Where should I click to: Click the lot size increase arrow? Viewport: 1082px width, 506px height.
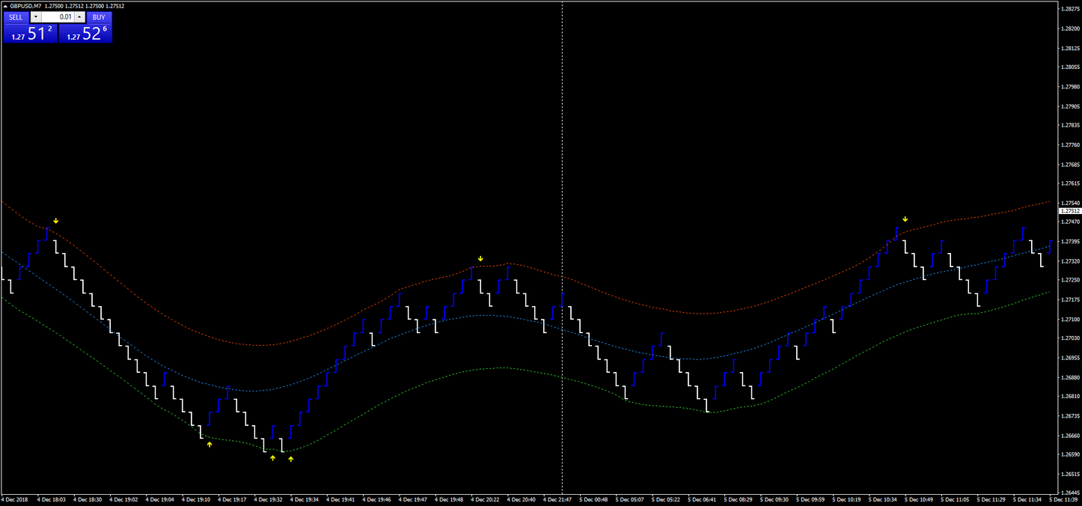pyautogui.click(x=79, y=16)
